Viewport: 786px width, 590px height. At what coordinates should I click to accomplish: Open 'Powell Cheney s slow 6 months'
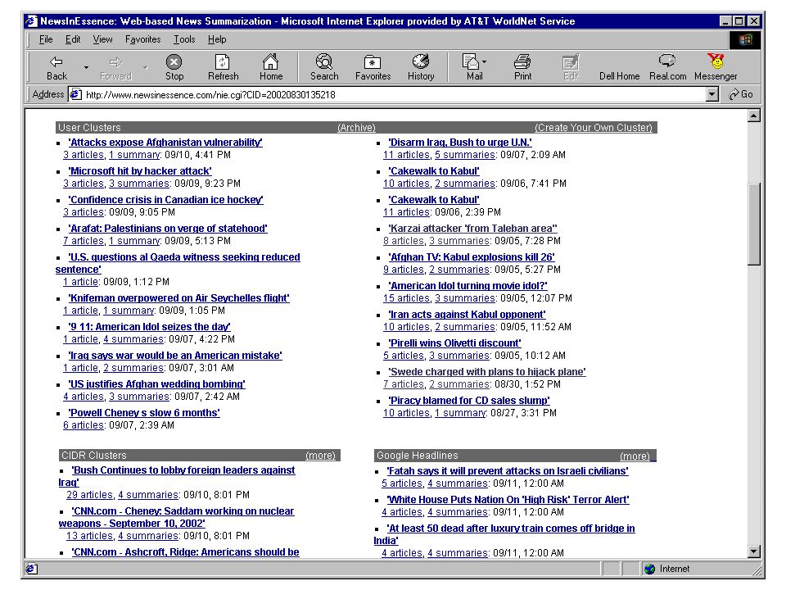(144, 412)
